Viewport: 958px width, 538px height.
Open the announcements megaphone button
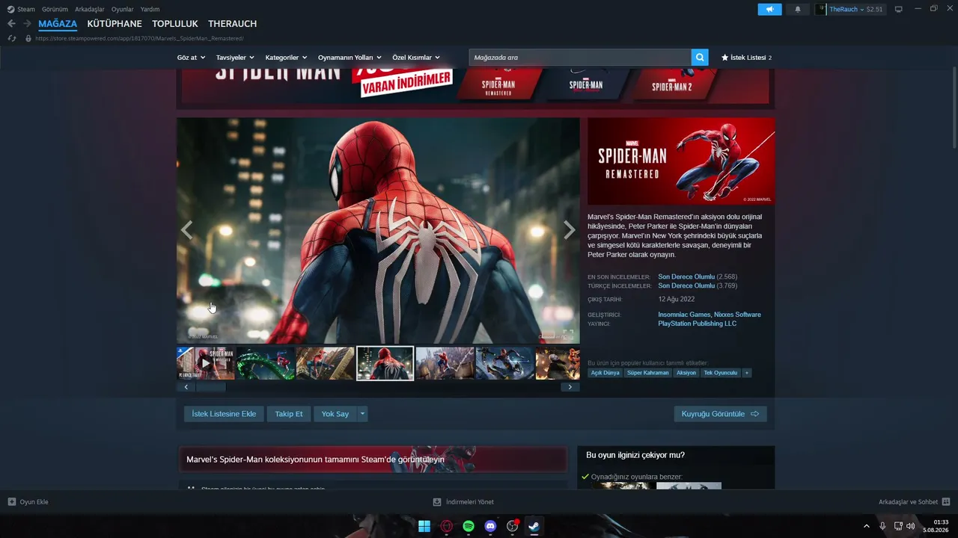click(769, 9)
